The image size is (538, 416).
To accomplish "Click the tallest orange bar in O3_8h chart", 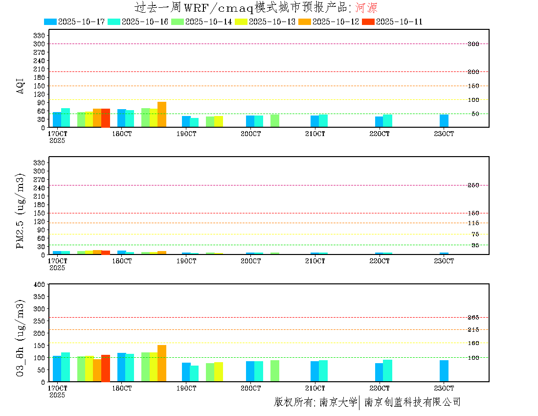I will [162, 363].
